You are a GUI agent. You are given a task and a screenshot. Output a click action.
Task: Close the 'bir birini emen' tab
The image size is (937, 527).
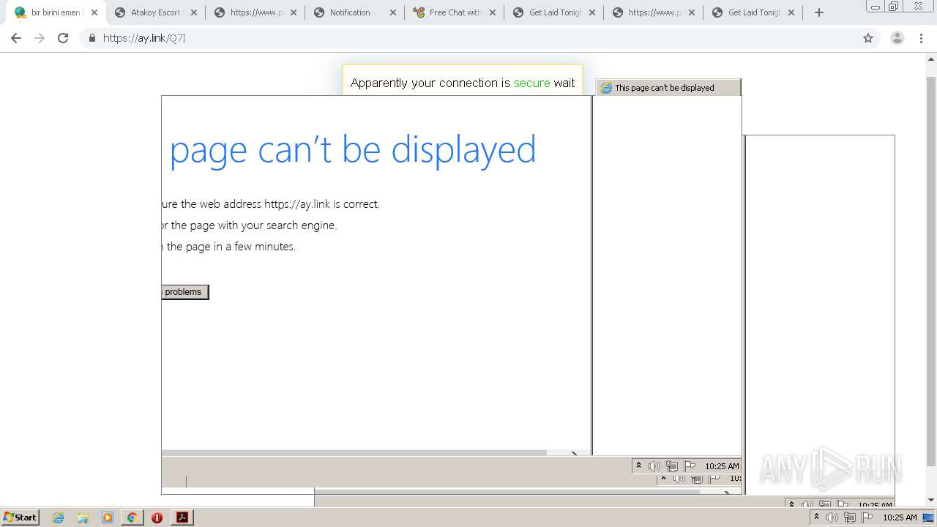(94, 12)
